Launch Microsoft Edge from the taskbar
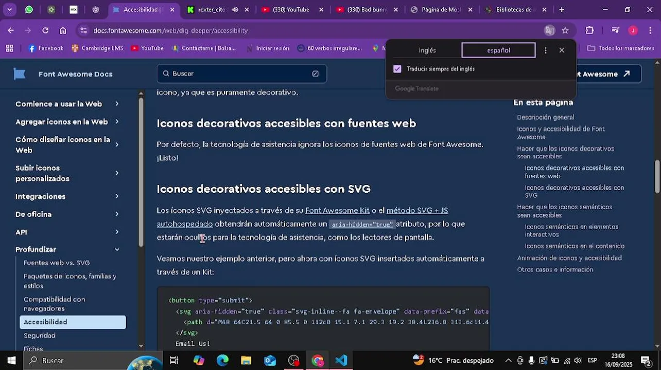Viewport: 661px width, 370px height. (x=222, y=360)
